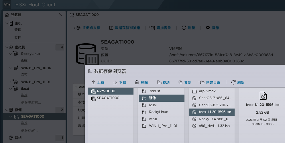
Task: Click the vm logo icon
Action: click(x=7, y=5)
